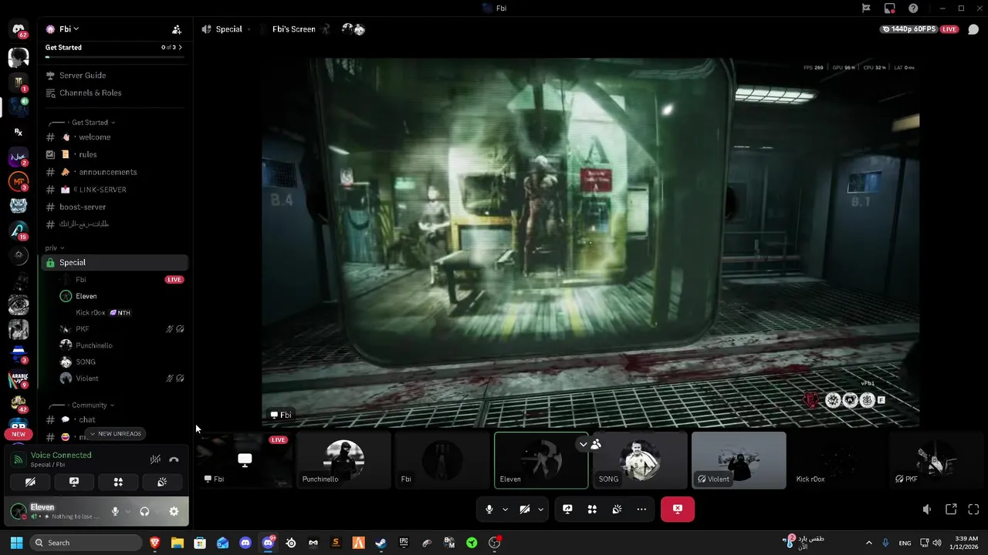Open the welcome channel

95,137
